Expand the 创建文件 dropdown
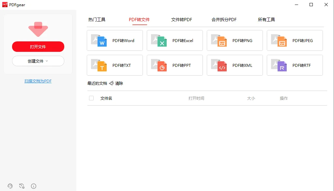The width and height of the screenshot is (334, 191). point(38,61)
